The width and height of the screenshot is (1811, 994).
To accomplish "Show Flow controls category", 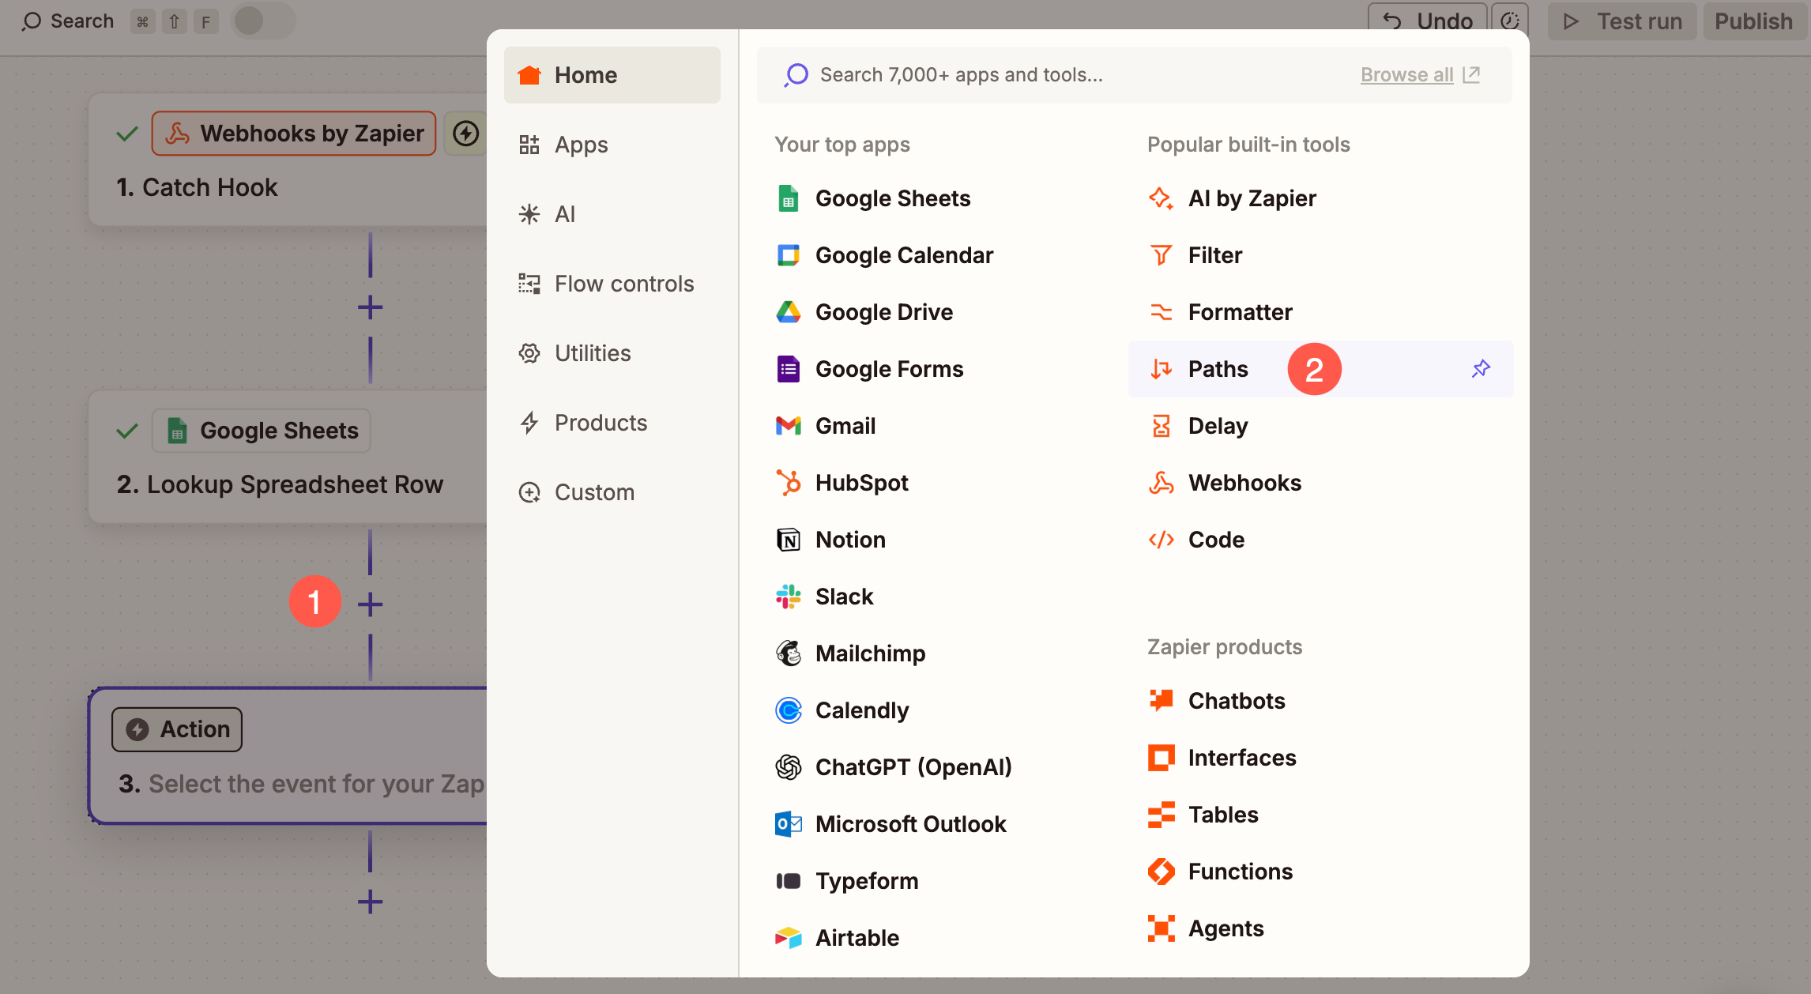I will point(612,284).
